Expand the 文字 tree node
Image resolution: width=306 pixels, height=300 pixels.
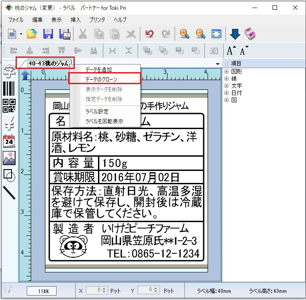[226, 85]
